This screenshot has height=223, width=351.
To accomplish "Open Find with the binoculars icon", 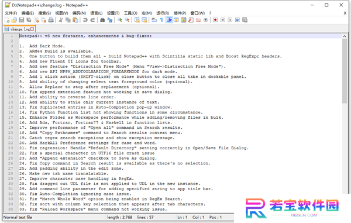I will pos(102,20).
